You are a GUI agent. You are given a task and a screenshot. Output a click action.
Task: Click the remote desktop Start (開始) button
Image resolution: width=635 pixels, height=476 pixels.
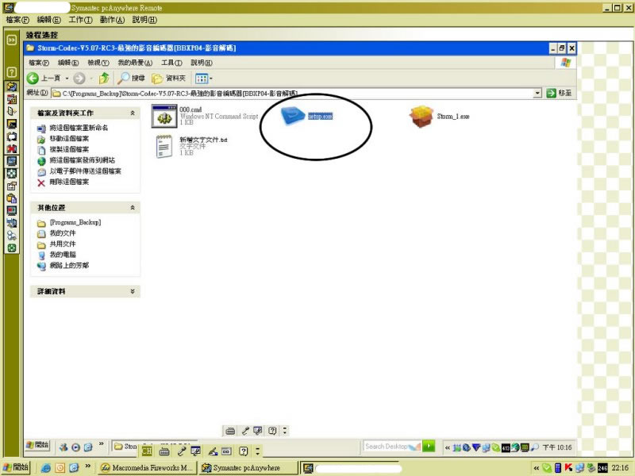click(x=37, y=445)
